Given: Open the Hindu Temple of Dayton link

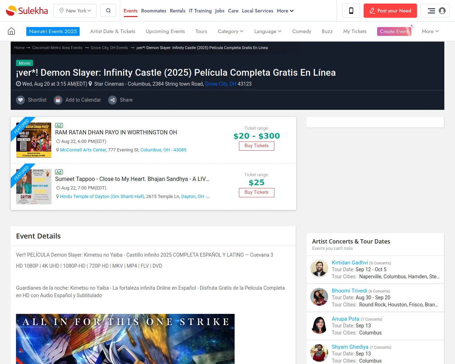Looking at the screenshot, I should pos(102,197).
